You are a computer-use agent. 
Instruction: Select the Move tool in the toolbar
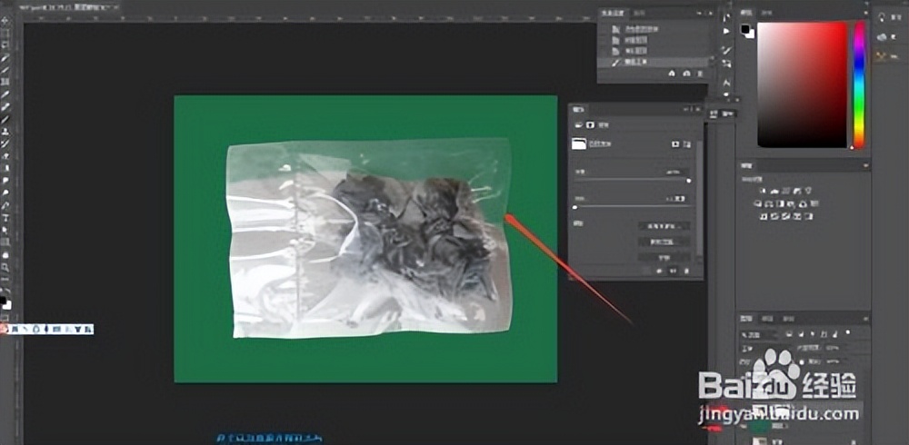pyautogui.click(x=5, y=19)
